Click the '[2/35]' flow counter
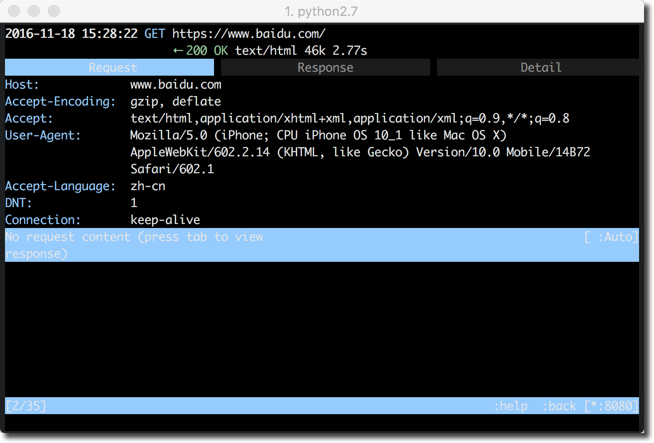654x443 pixels. pyautogui.click(x=25, y=406)
